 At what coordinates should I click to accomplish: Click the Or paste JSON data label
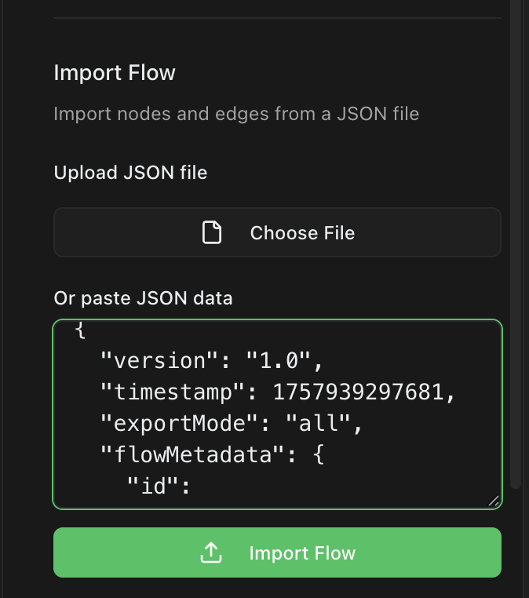[x=143, y=298]
